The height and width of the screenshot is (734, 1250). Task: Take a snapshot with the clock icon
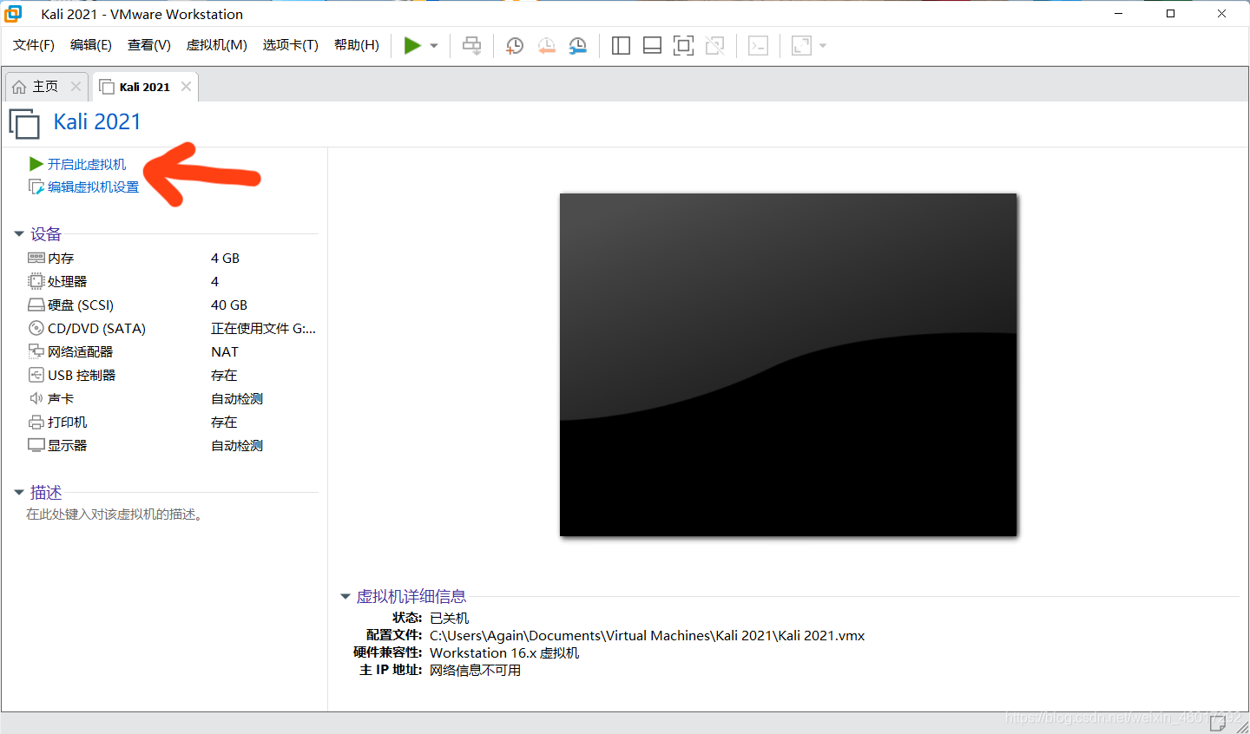coord(515,46)
